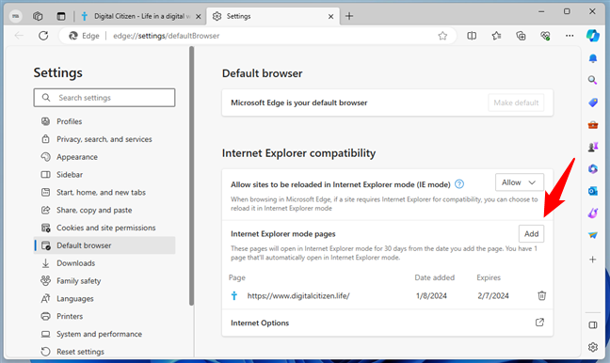Open the IE mode Allow dropdown
The image size is (610, 363).
520,182
